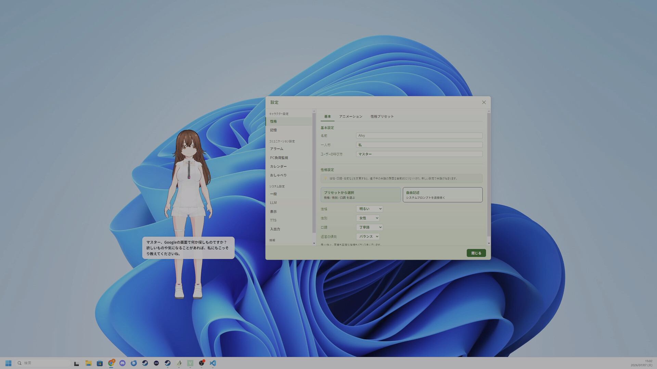Open the 性別 dropdown showing 女性
This screenshot has width=657, height=369.
pos(368,218)
